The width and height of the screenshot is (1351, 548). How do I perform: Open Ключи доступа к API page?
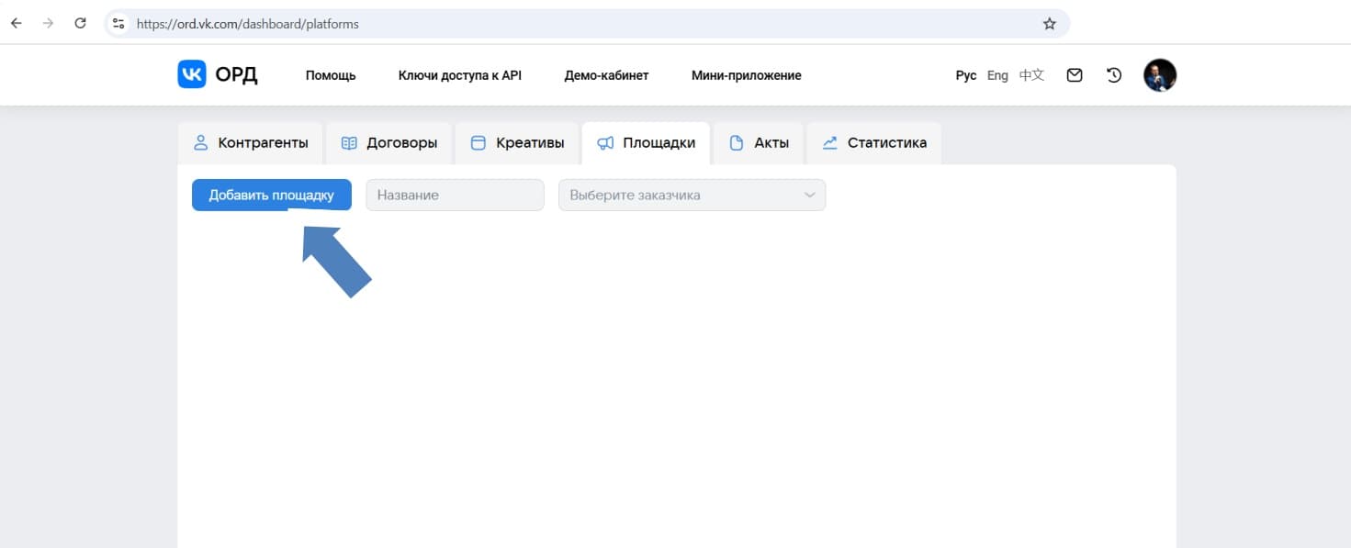[x=459, y=75]
